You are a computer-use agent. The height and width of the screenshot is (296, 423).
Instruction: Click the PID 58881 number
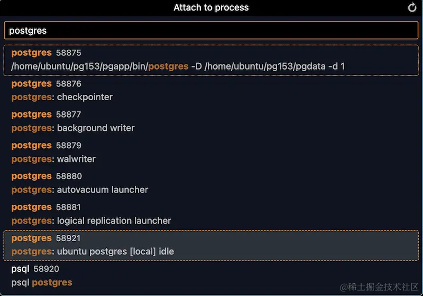tap(68, 207)
